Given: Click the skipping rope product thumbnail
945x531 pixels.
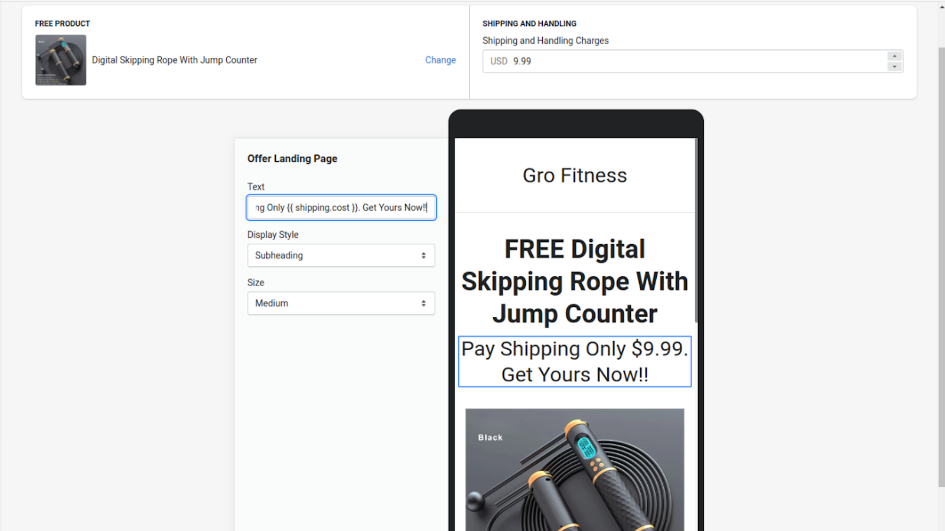Looking at the screenshot, I should click(x=61, y=60).
